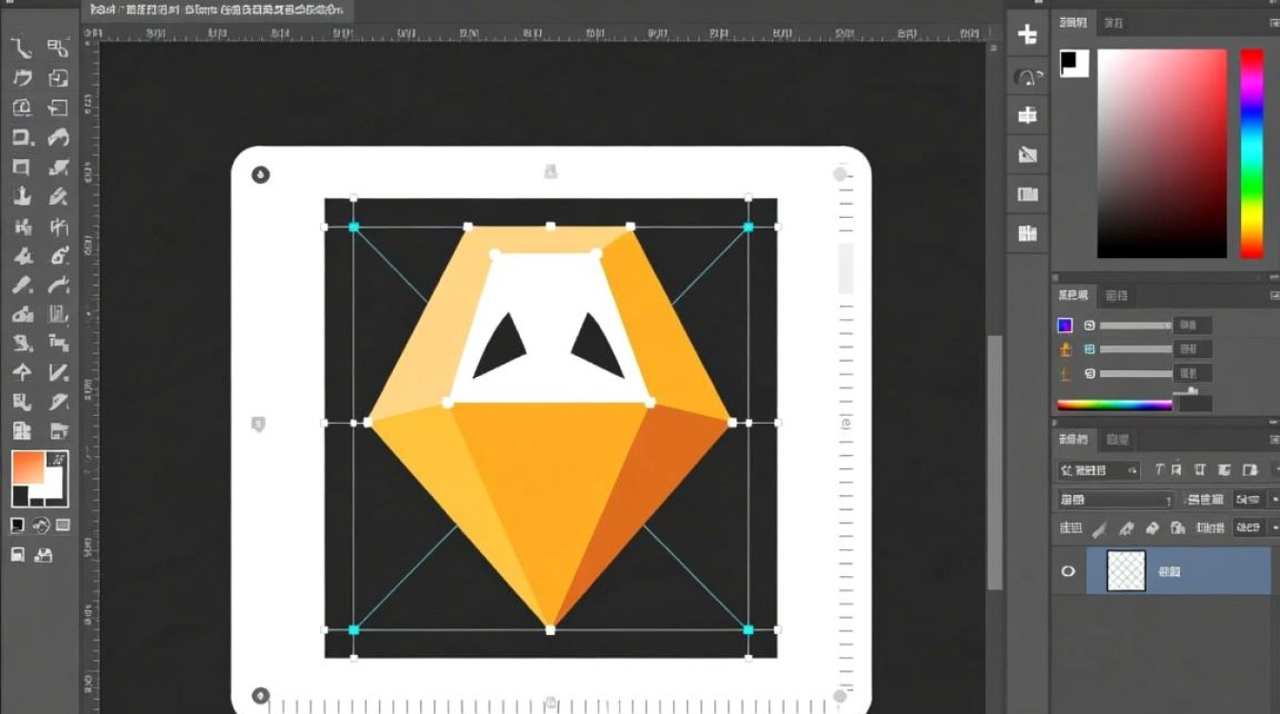Viewport: 1280px width, 714px height.
Task: Toggle the last filter icon right of the T icon
Action: [1250, 470]
